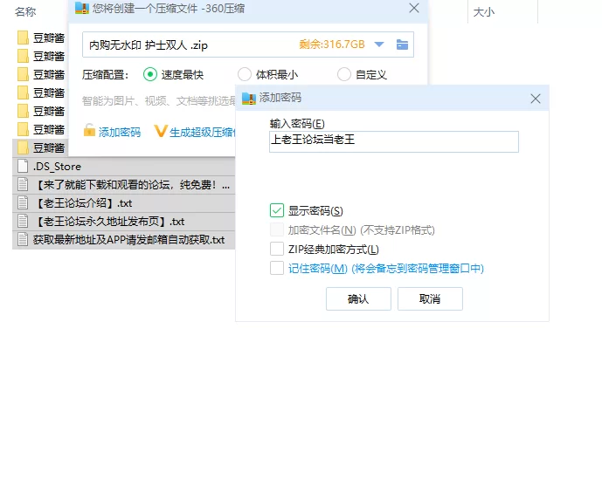This screenshot has width=602, height=493.
Task: Click the 名称 column header
Action: pyautogui.click(x=25, y=12)
